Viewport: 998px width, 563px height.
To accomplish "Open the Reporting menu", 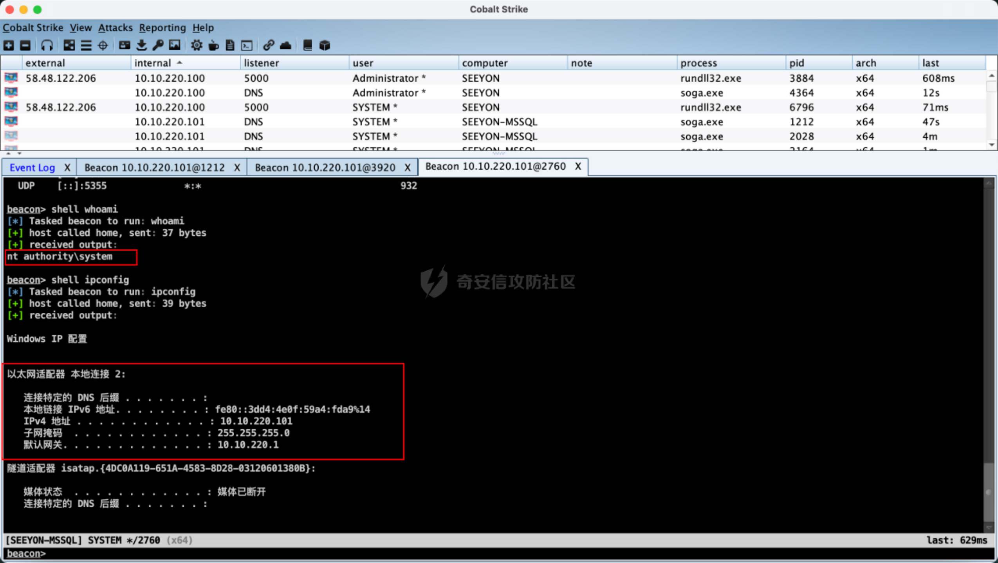I will (x=162, y=28).
